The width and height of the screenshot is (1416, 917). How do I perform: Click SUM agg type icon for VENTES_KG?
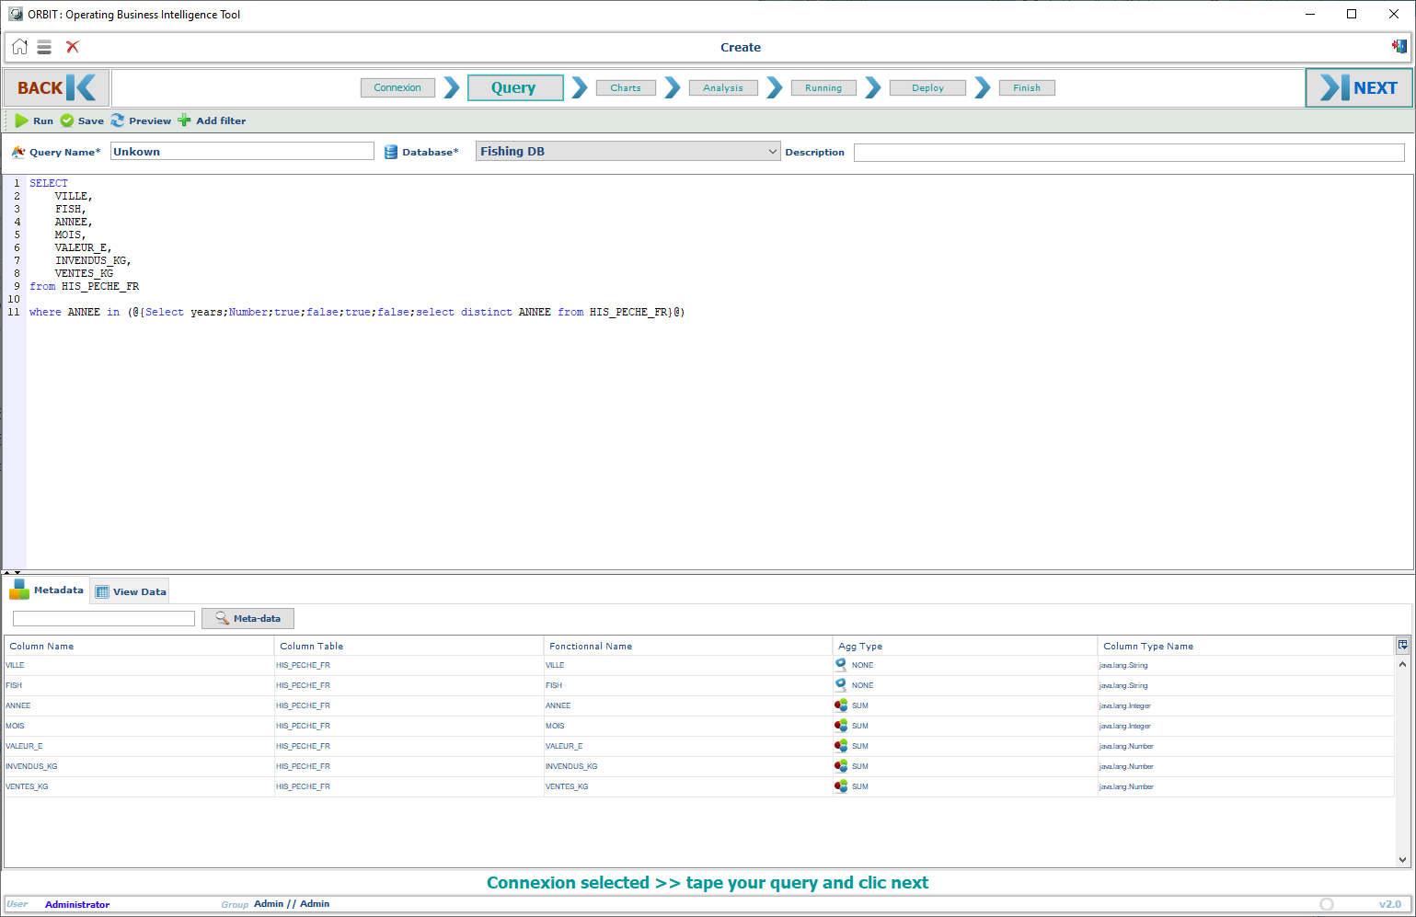pos(841,786)
